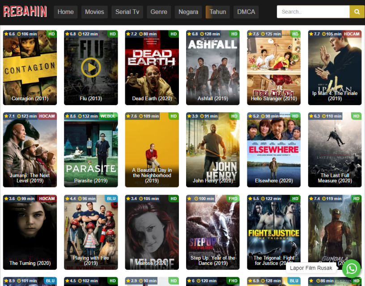Focus the Search input field
Screen dimensions: 365x286
313,12
